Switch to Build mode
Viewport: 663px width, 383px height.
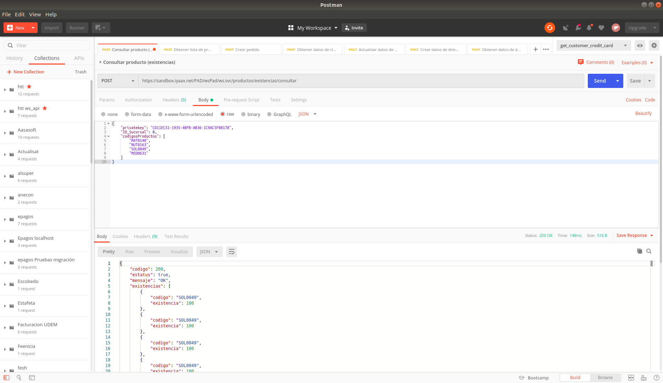(575, 378)
